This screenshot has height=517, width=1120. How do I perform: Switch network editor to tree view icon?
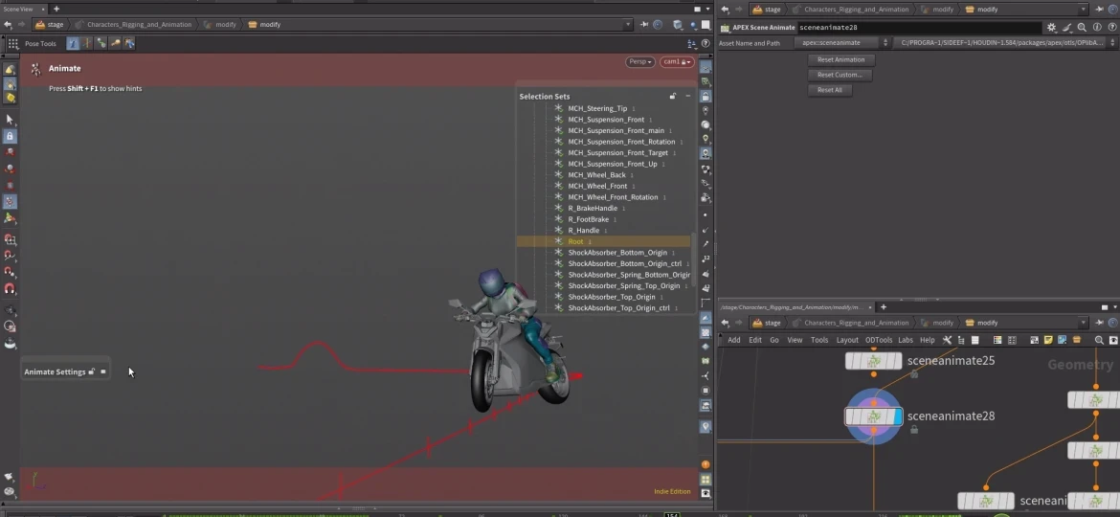click(x=961, y=340)
